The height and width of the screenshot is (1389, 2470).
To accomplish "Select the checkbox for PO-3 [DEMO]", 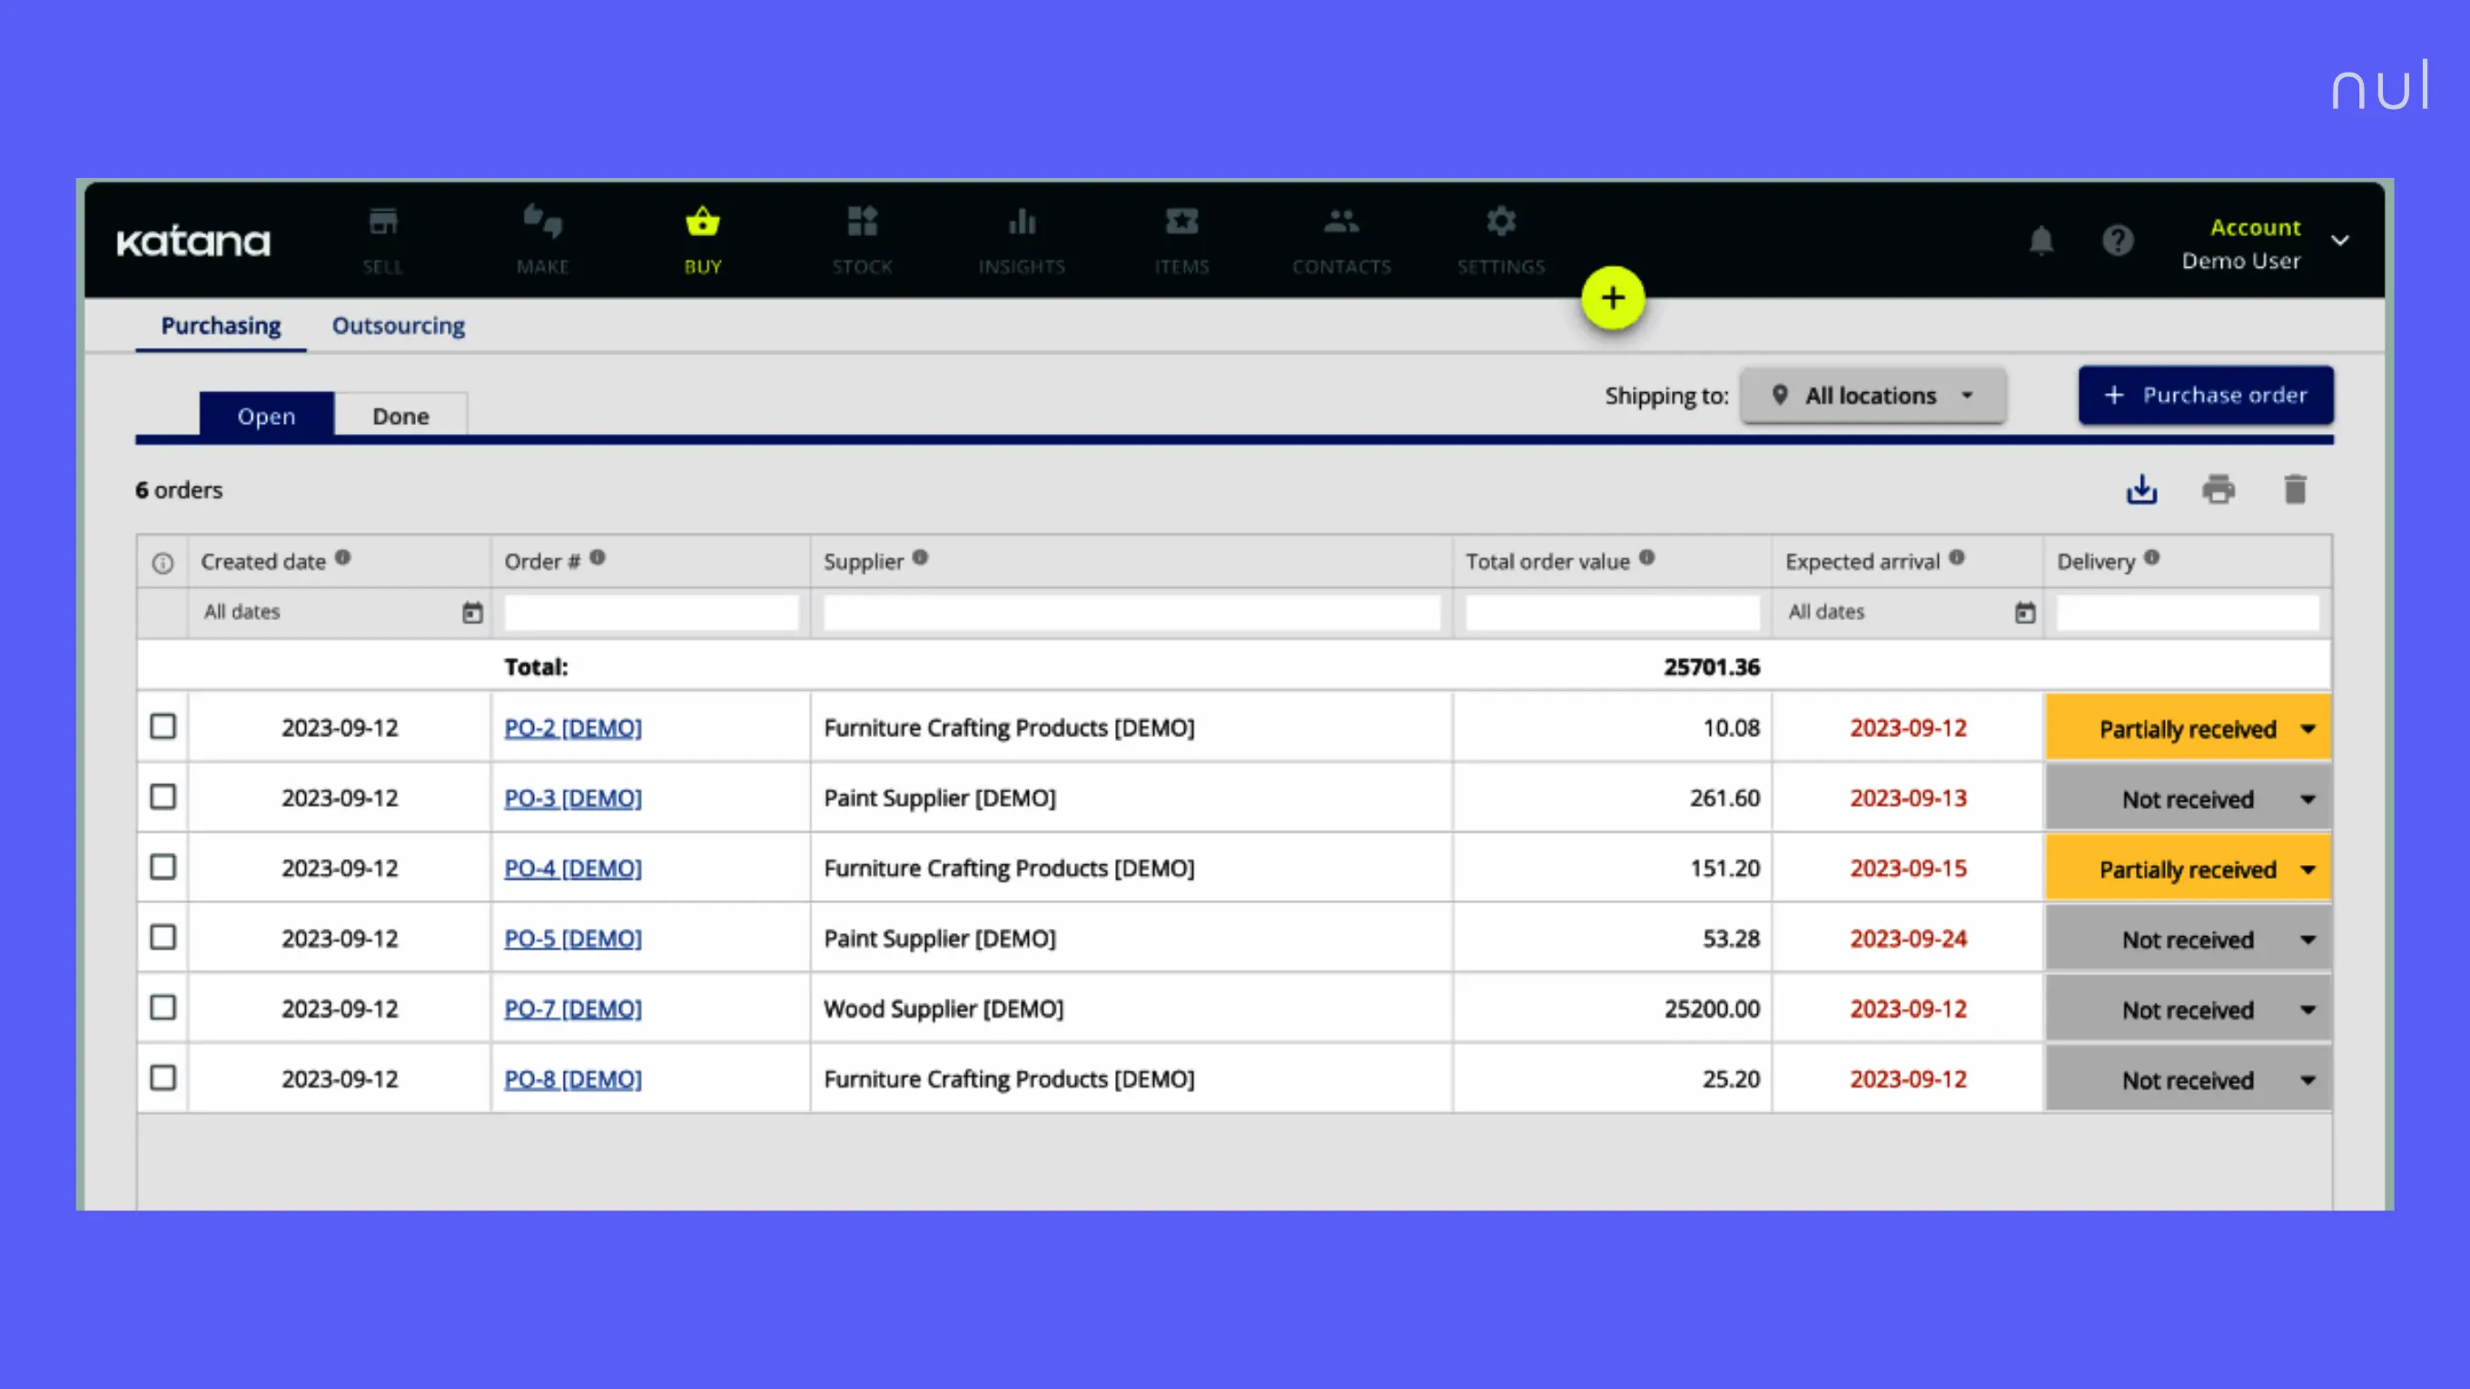I will [163, 796].
